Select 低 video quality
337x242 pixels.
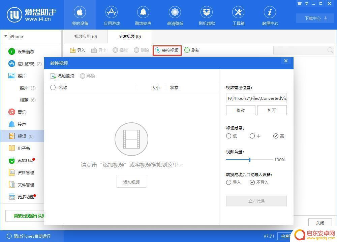[x=232, y=136]
